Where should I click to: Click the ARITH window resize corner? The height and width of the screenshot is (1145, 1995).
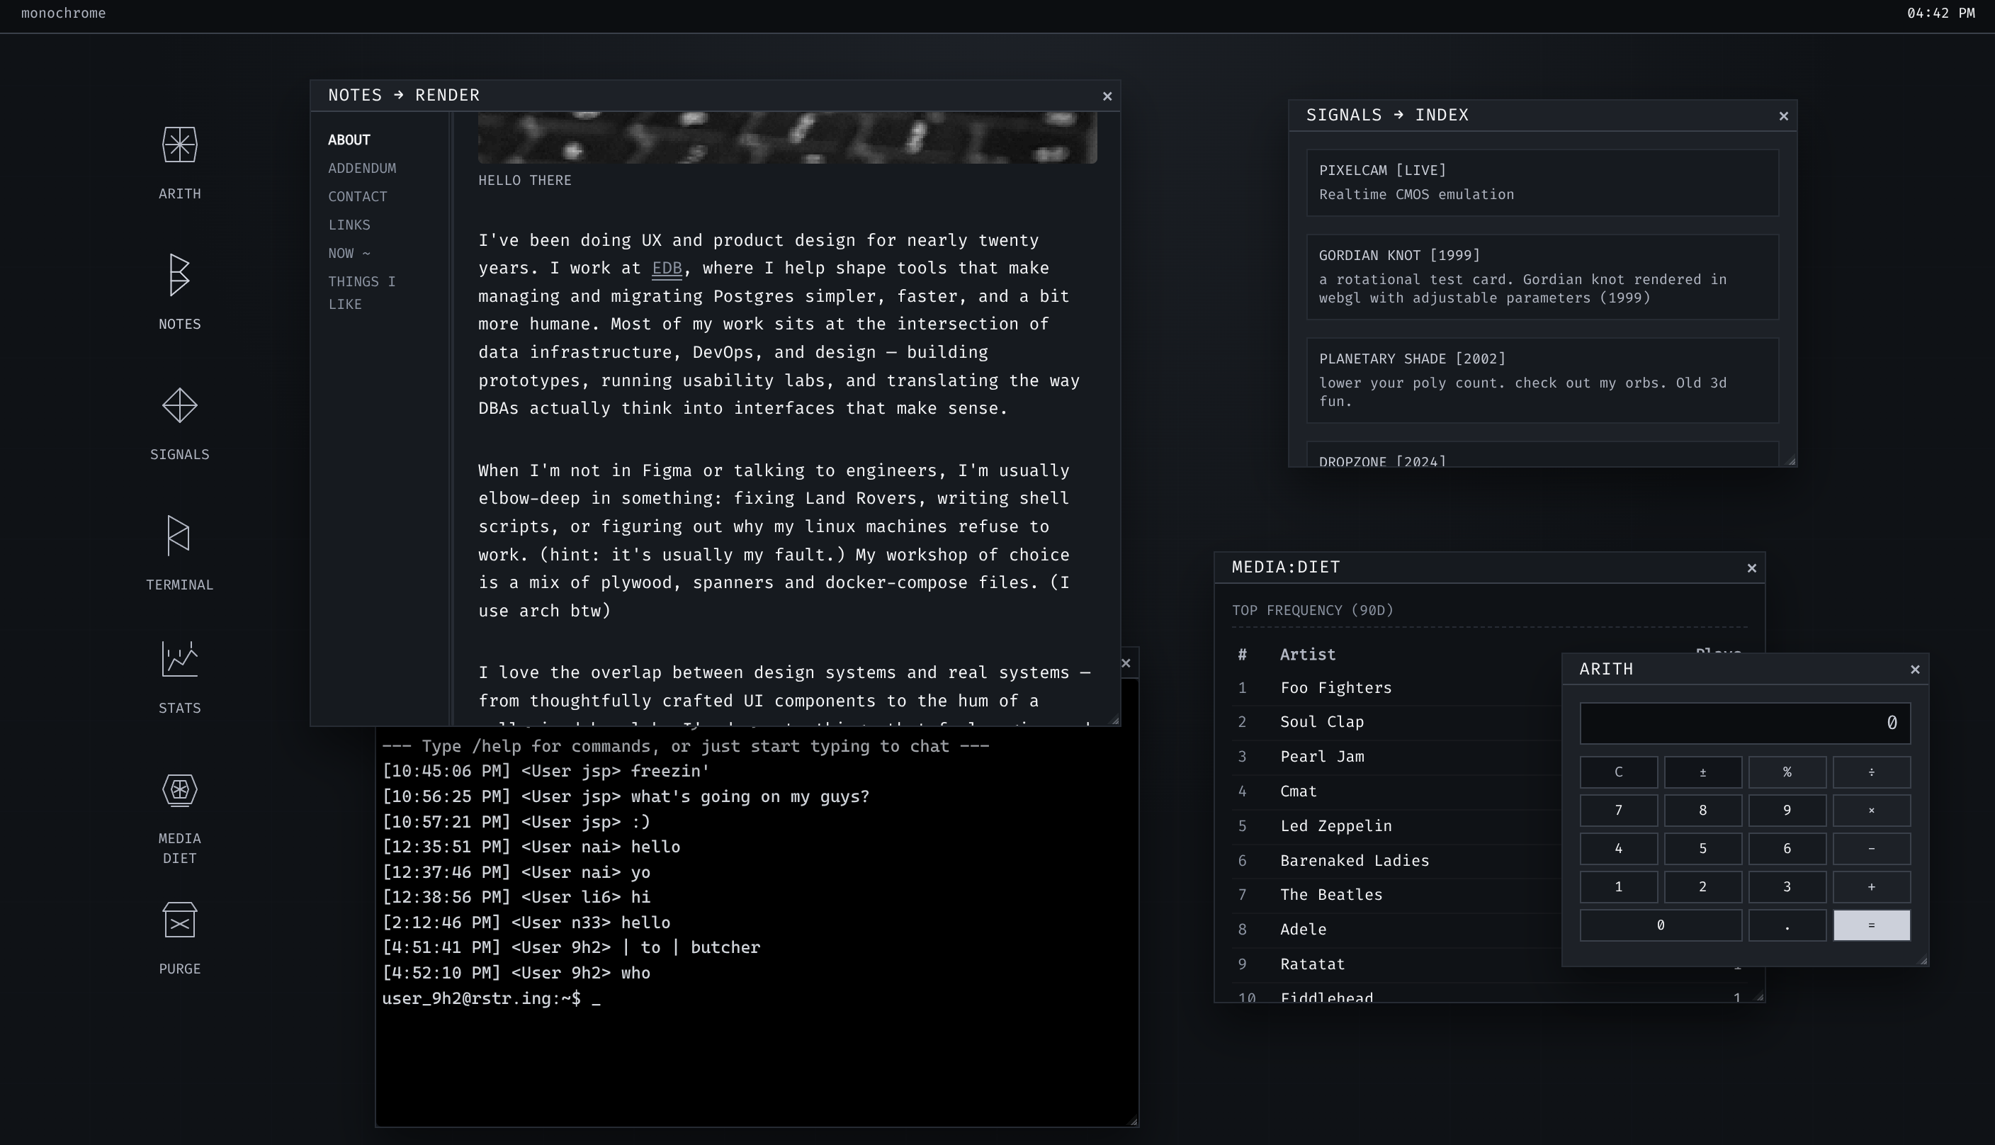1923,959
